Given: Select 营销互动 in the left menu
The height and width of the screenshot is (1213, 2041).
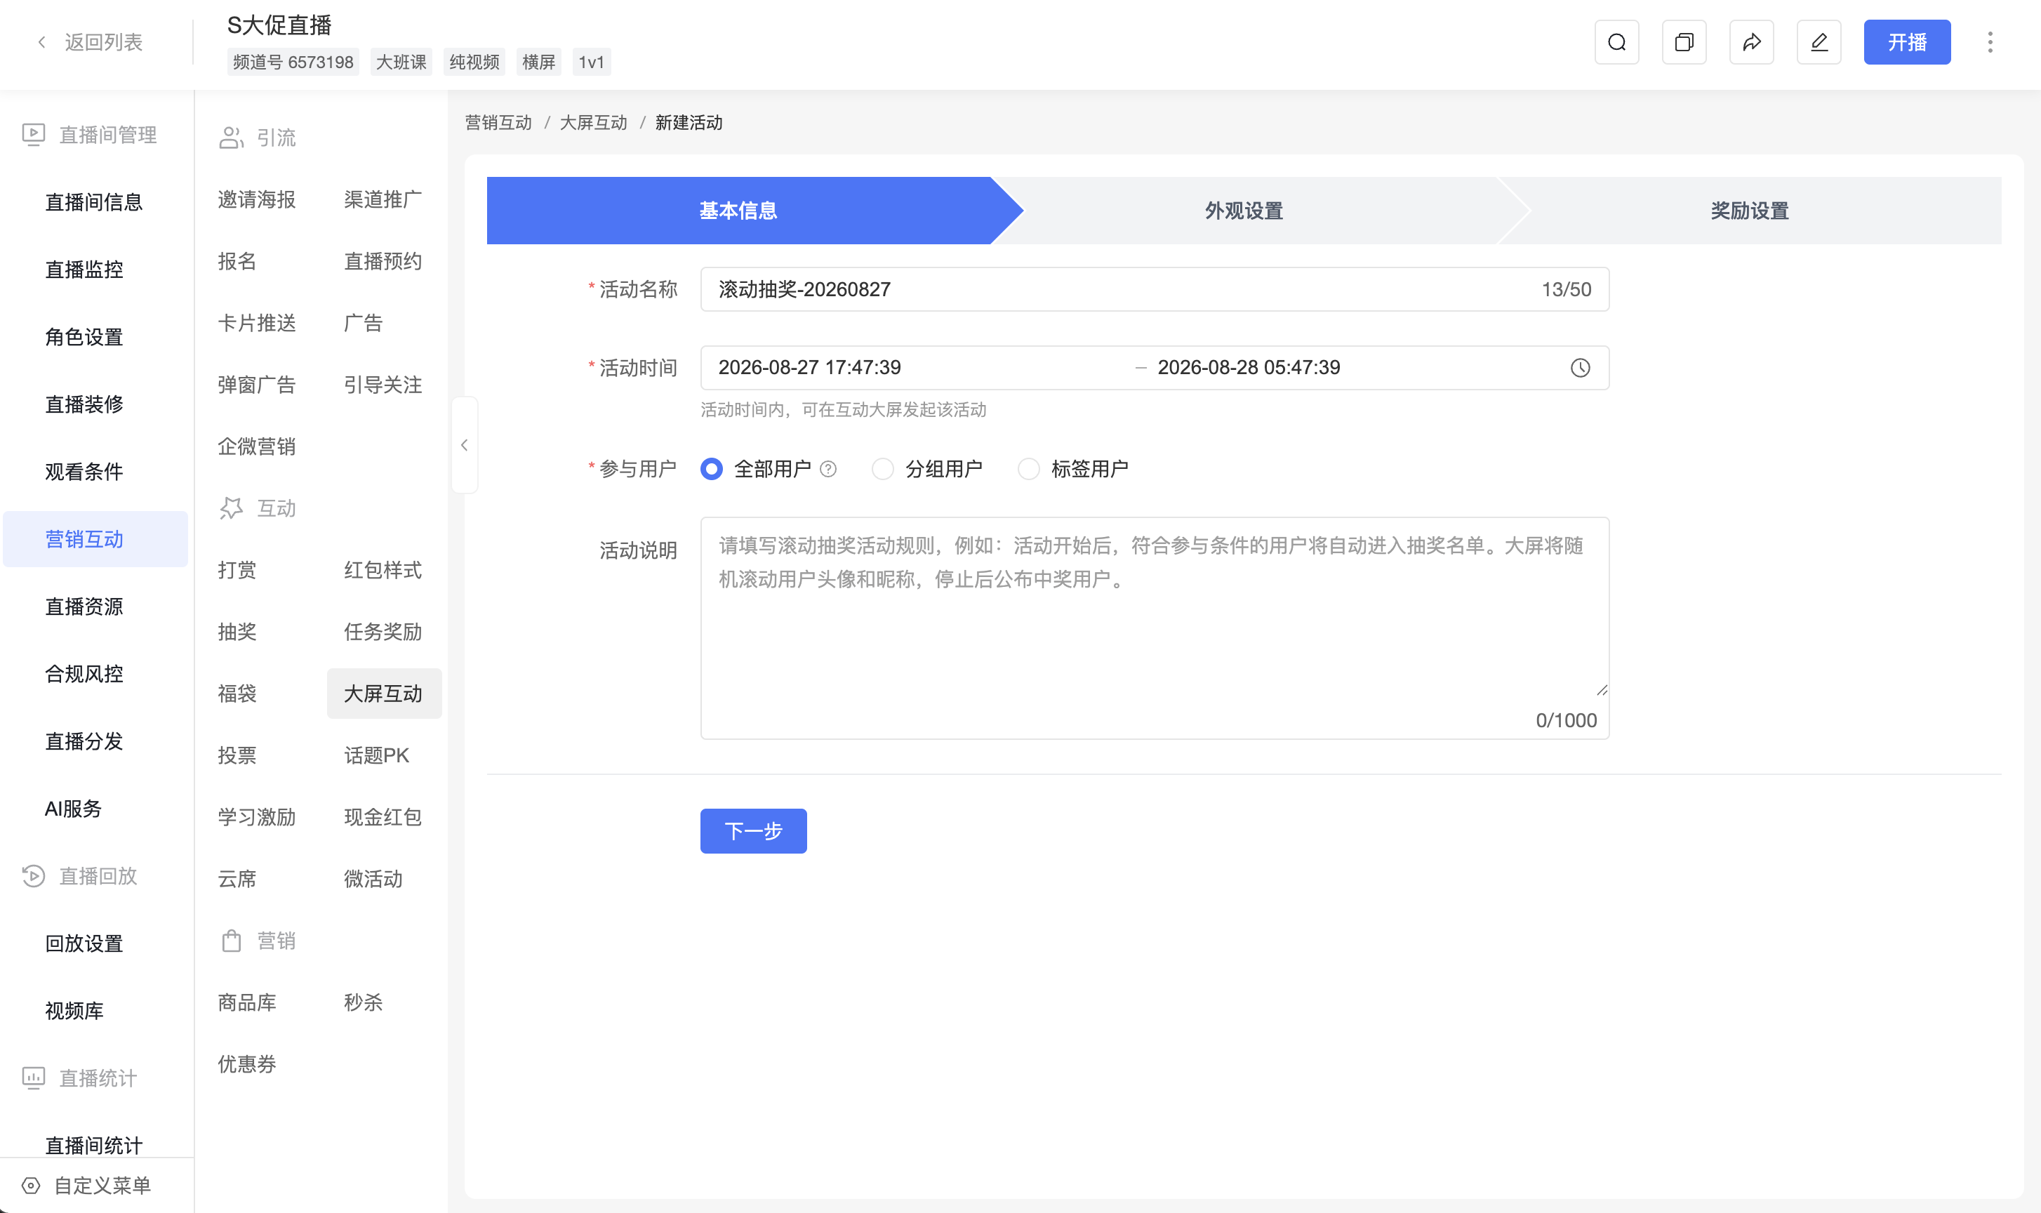Looking at the screenshot, I should pyautogui.click(x=95, y=538).
